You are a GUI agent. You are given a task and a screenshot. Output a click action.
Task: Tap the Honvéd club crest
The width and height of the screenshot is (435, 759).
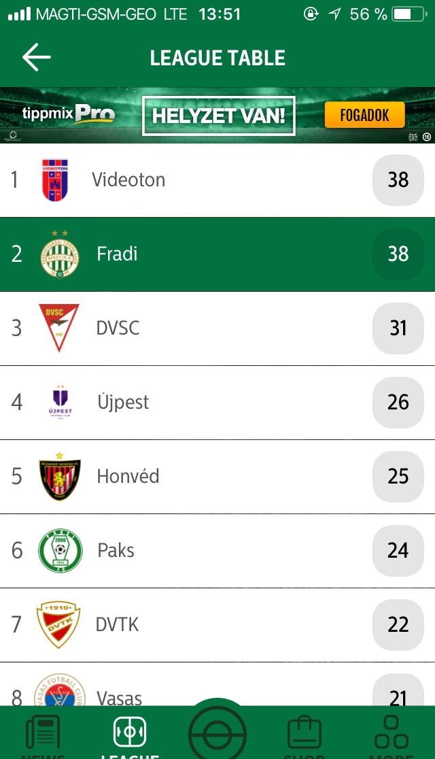point(60,476)
